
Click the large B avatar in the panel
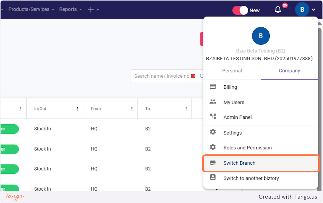point(261,36)
